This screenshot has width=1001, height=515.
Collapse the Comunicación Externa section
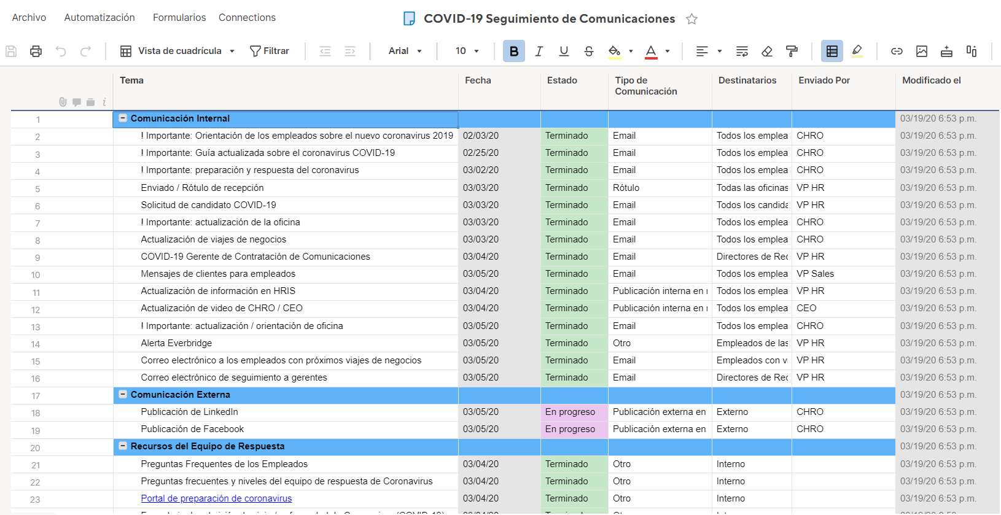tap(123, 394)
